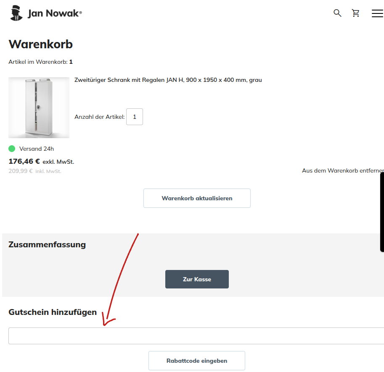Remove item via Aus dem Warenkorb entfernen

point(342,170)
